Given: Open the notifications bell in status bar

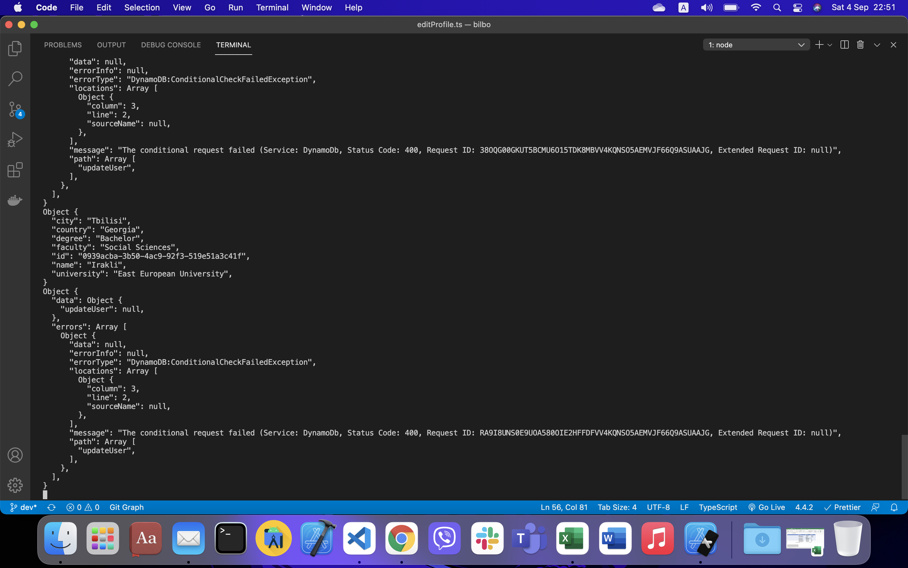Looking at the screenshot, I should click(894, 507).
